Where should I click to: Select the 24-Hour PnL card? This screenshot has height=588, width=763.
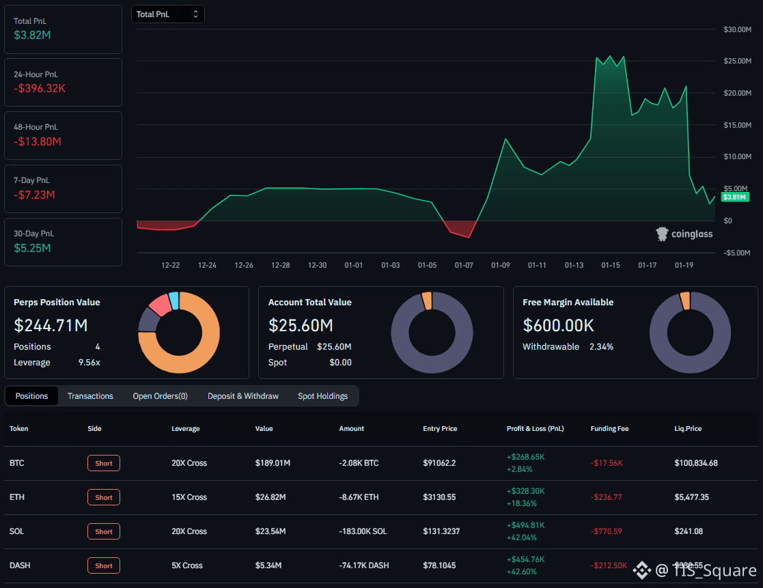click(x=63, y=82)
